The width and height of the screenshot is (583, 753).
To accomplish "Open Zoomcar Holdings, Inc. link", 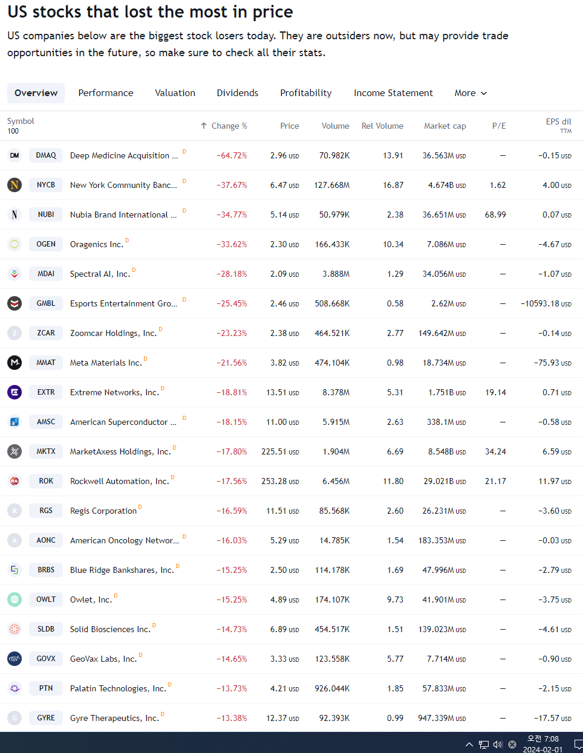I will tap(113, 333).
